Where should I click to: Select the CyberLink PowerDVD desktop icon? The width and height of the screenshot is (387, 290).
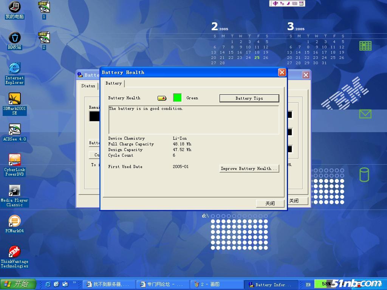[14, 160]
